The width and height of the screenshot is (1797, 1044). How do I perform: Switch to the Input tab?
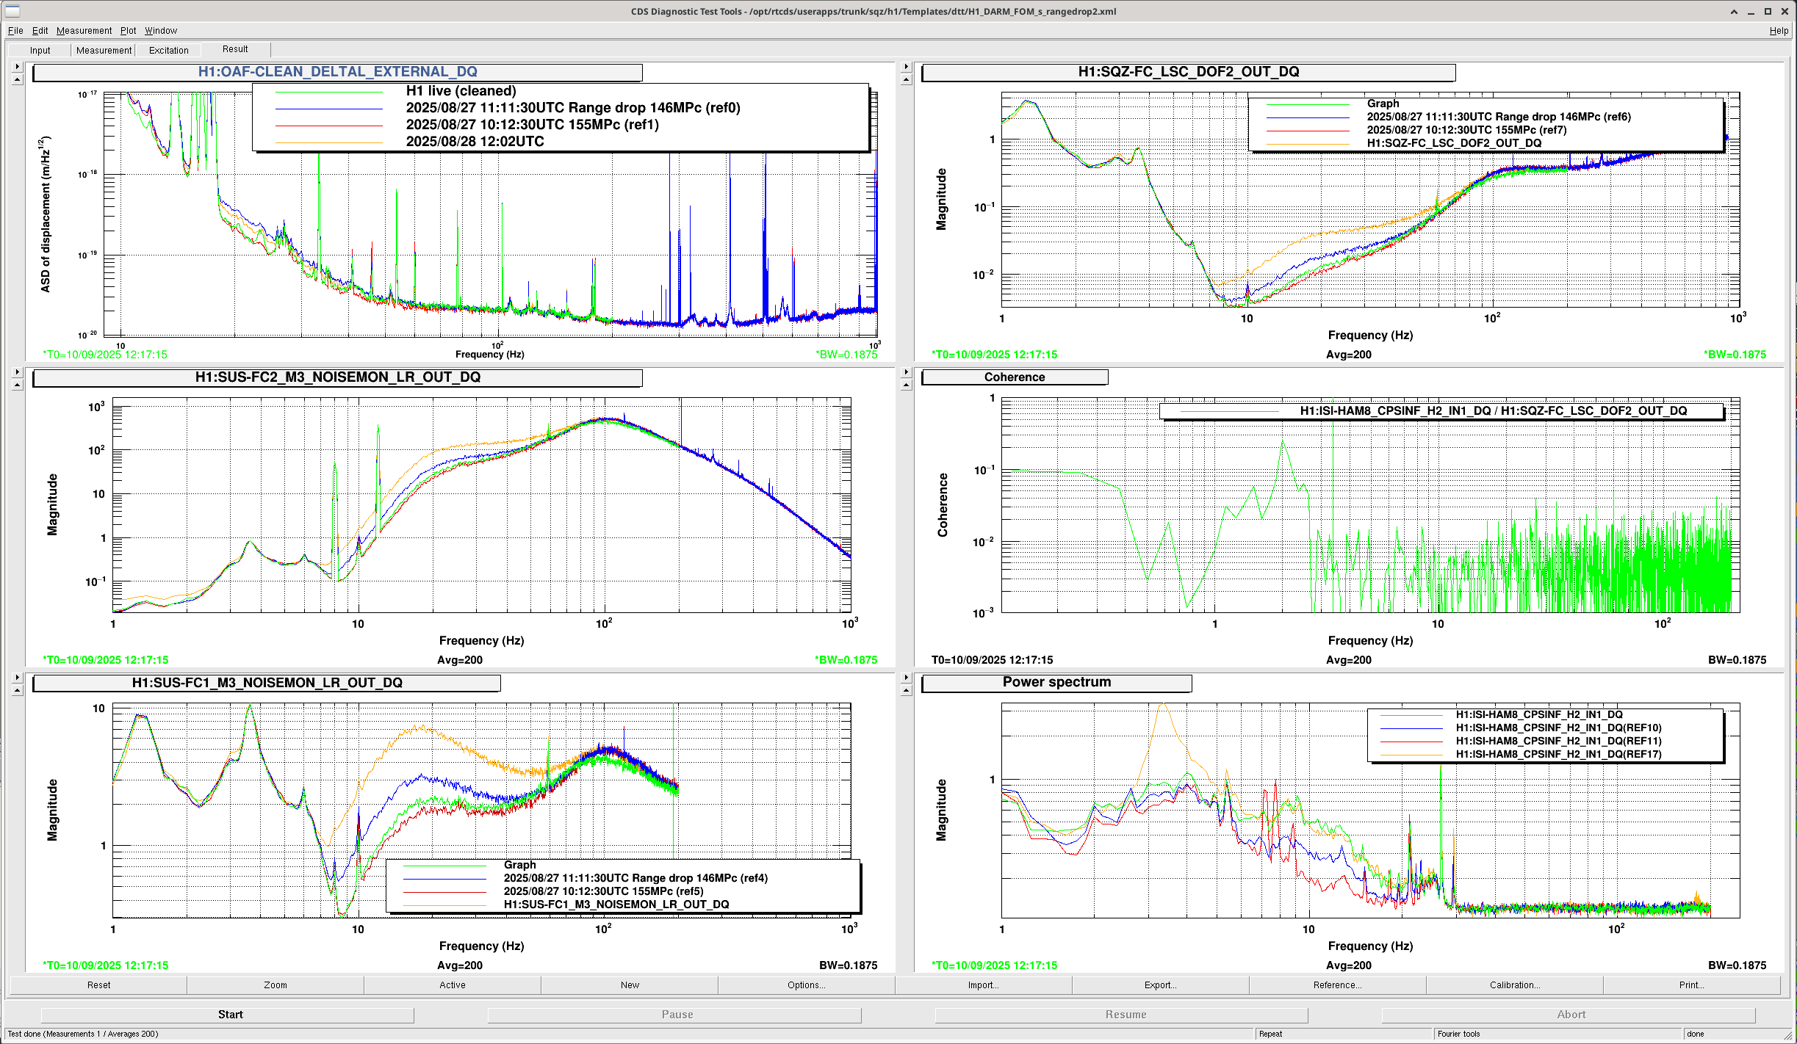[x=40, y=50]
